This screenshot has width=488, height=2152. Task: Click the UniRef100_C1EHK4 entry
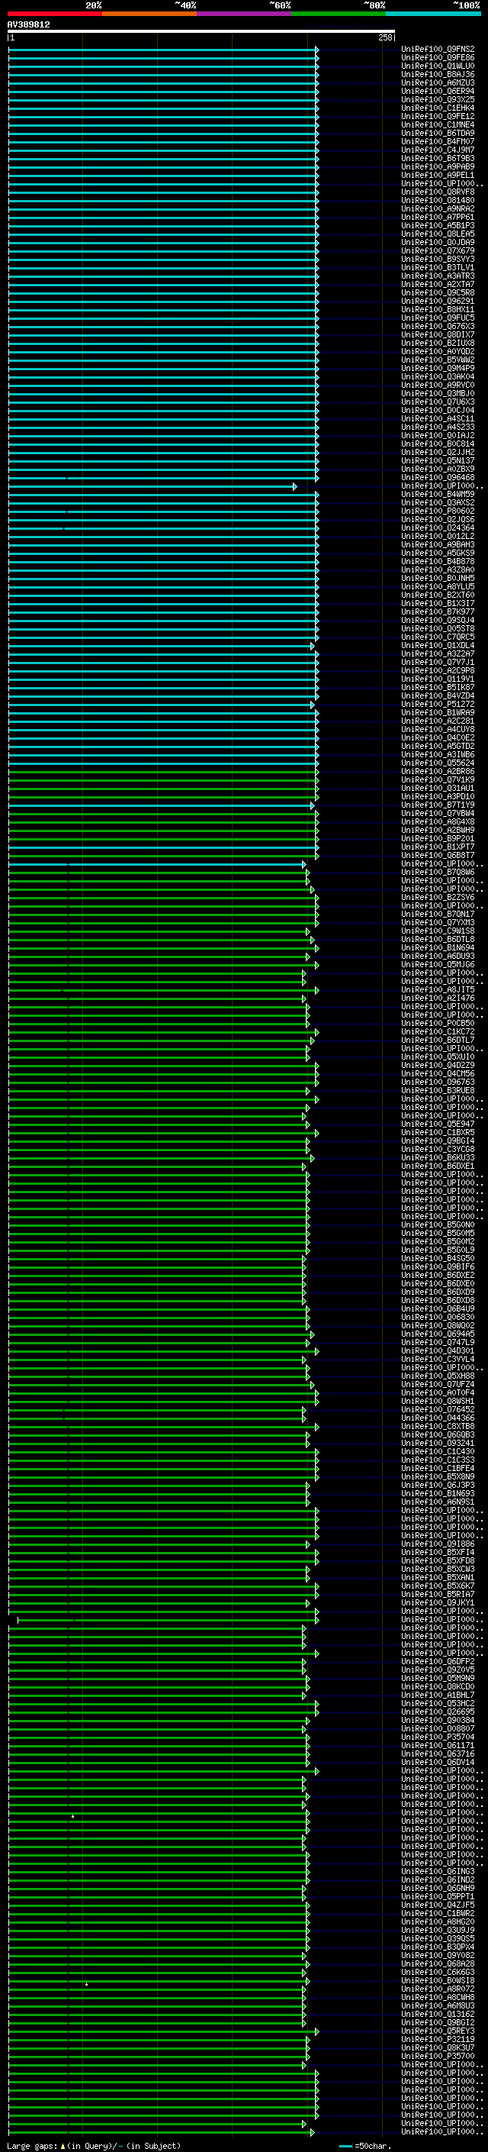point(438,108)
